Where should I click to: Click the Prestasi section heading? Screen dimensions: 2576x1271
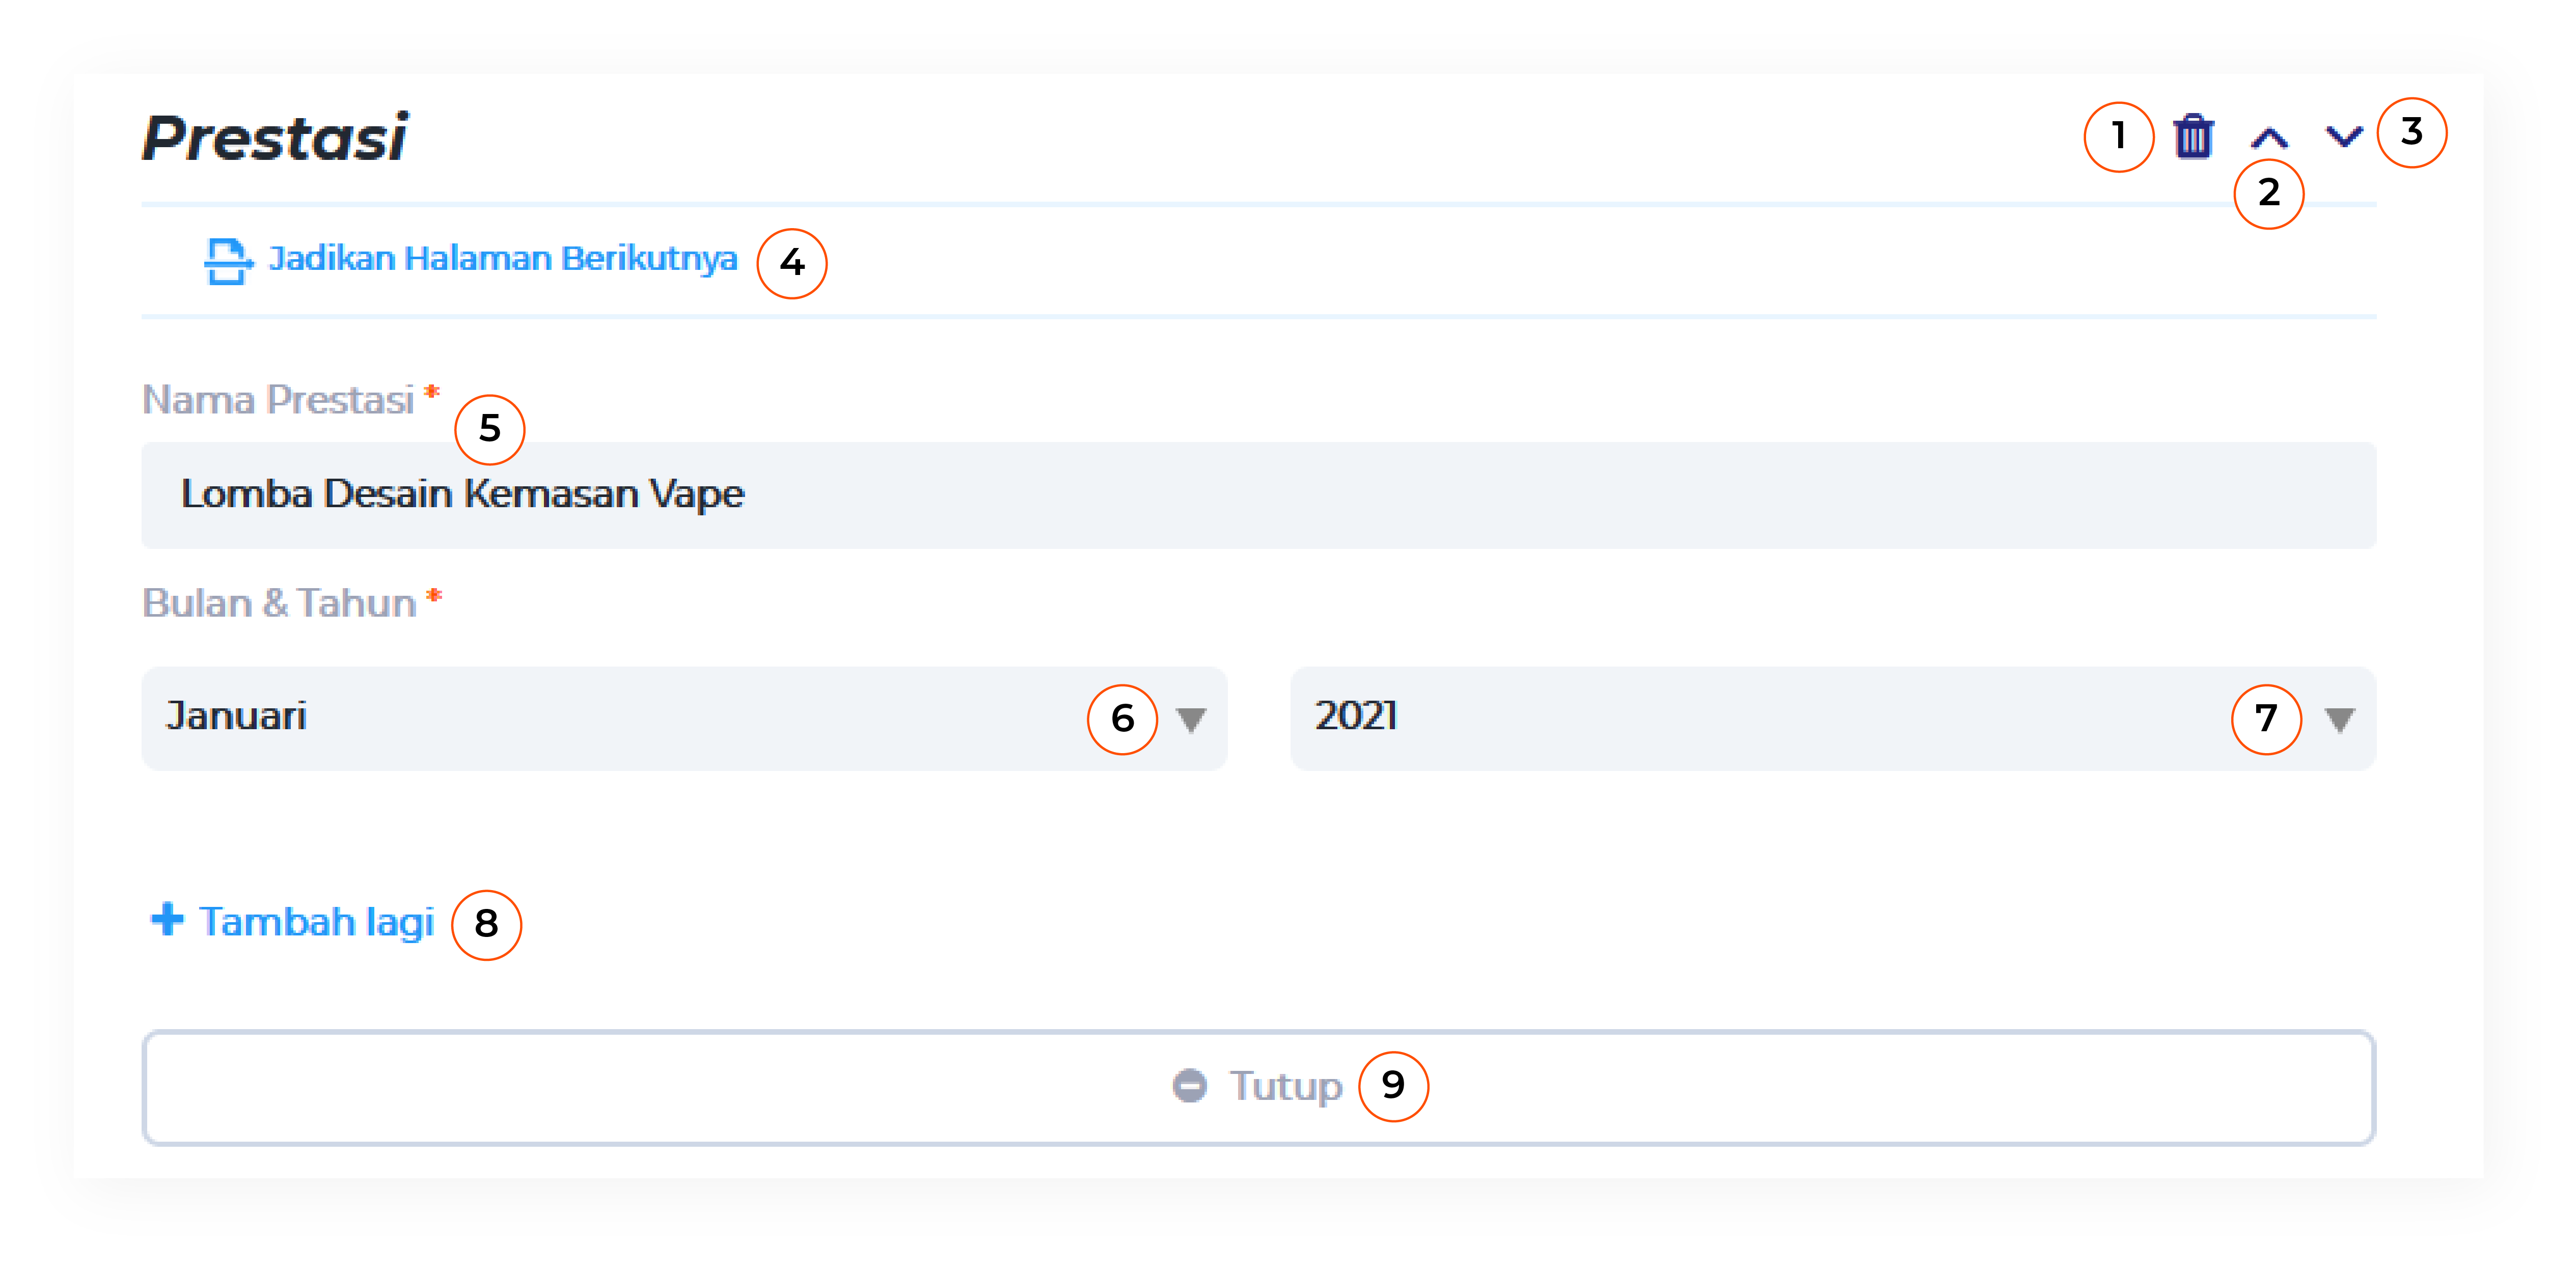[274, 136]
